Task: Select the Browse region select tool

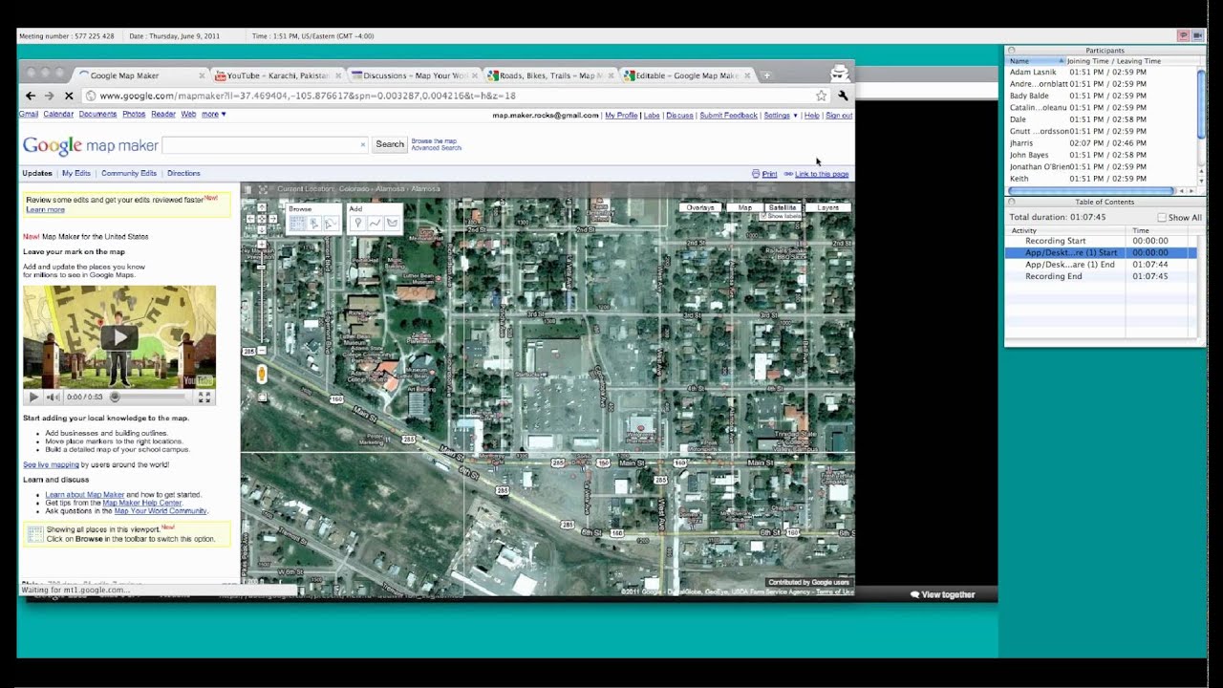Action: [x=330, y=223]
